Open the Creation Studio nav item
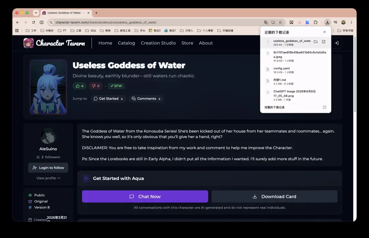This screenshot has height=238, width=369. click(x=158, y=43)
